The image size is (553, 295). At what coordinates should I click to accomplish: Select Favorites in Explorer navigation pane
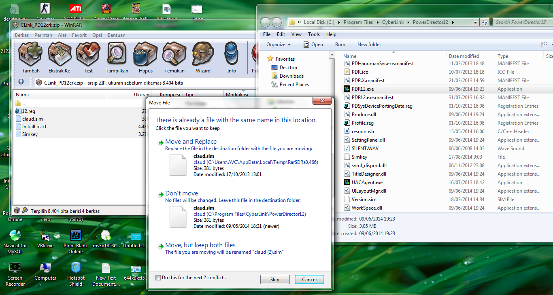(x=281, y=59)
